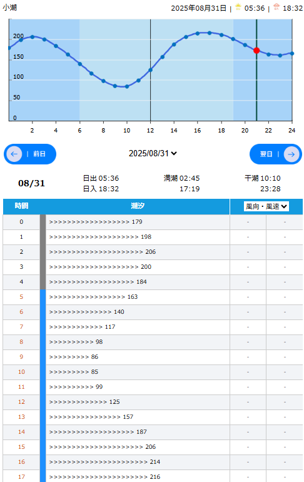Viewport: 304px width, 482px height.
Task: Click the sunrise icon beside 05:36
Action: [238, 8]
